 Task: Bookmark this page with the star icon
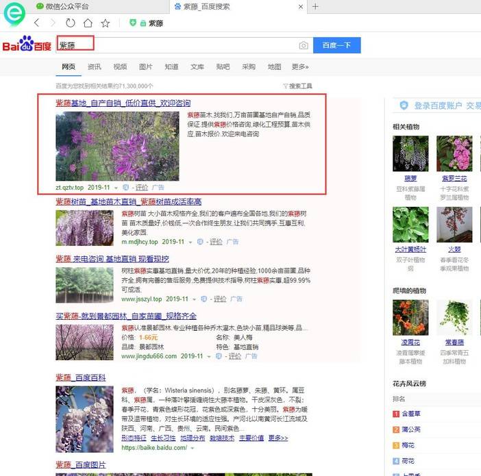tap(106, 23)
